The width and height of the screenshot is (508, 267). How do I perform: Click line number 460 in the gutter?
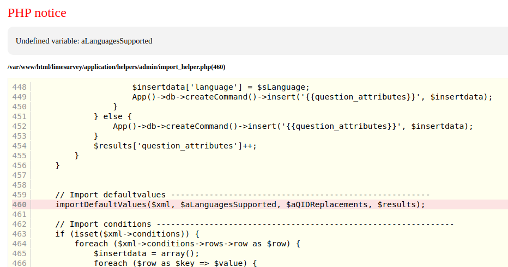tap(19, 204)
